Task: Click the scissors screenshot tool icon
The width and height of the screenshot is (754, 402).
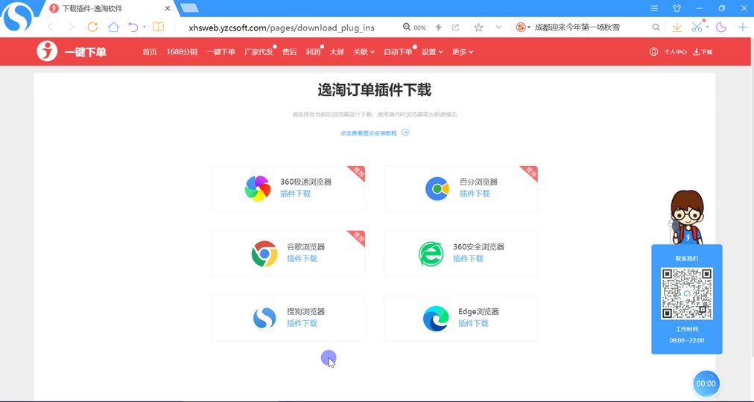Action: 697,28
